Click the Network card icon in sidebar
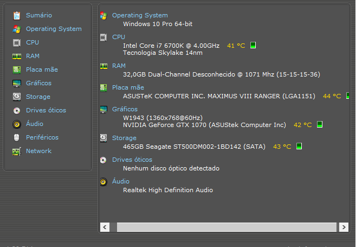Image resolution: width=356 pixels, height=247 pixels. click(x=17, y=151)
